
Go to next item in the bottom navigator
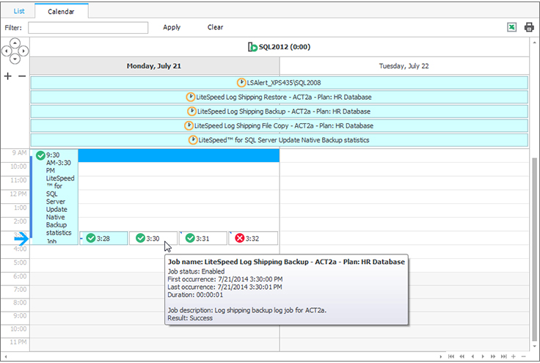tap(483, 356)
